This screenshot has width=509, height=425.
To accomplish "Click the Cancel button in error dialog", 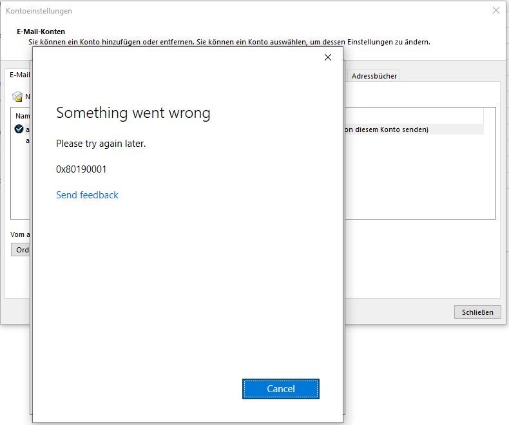I will (x=281, y=389).
